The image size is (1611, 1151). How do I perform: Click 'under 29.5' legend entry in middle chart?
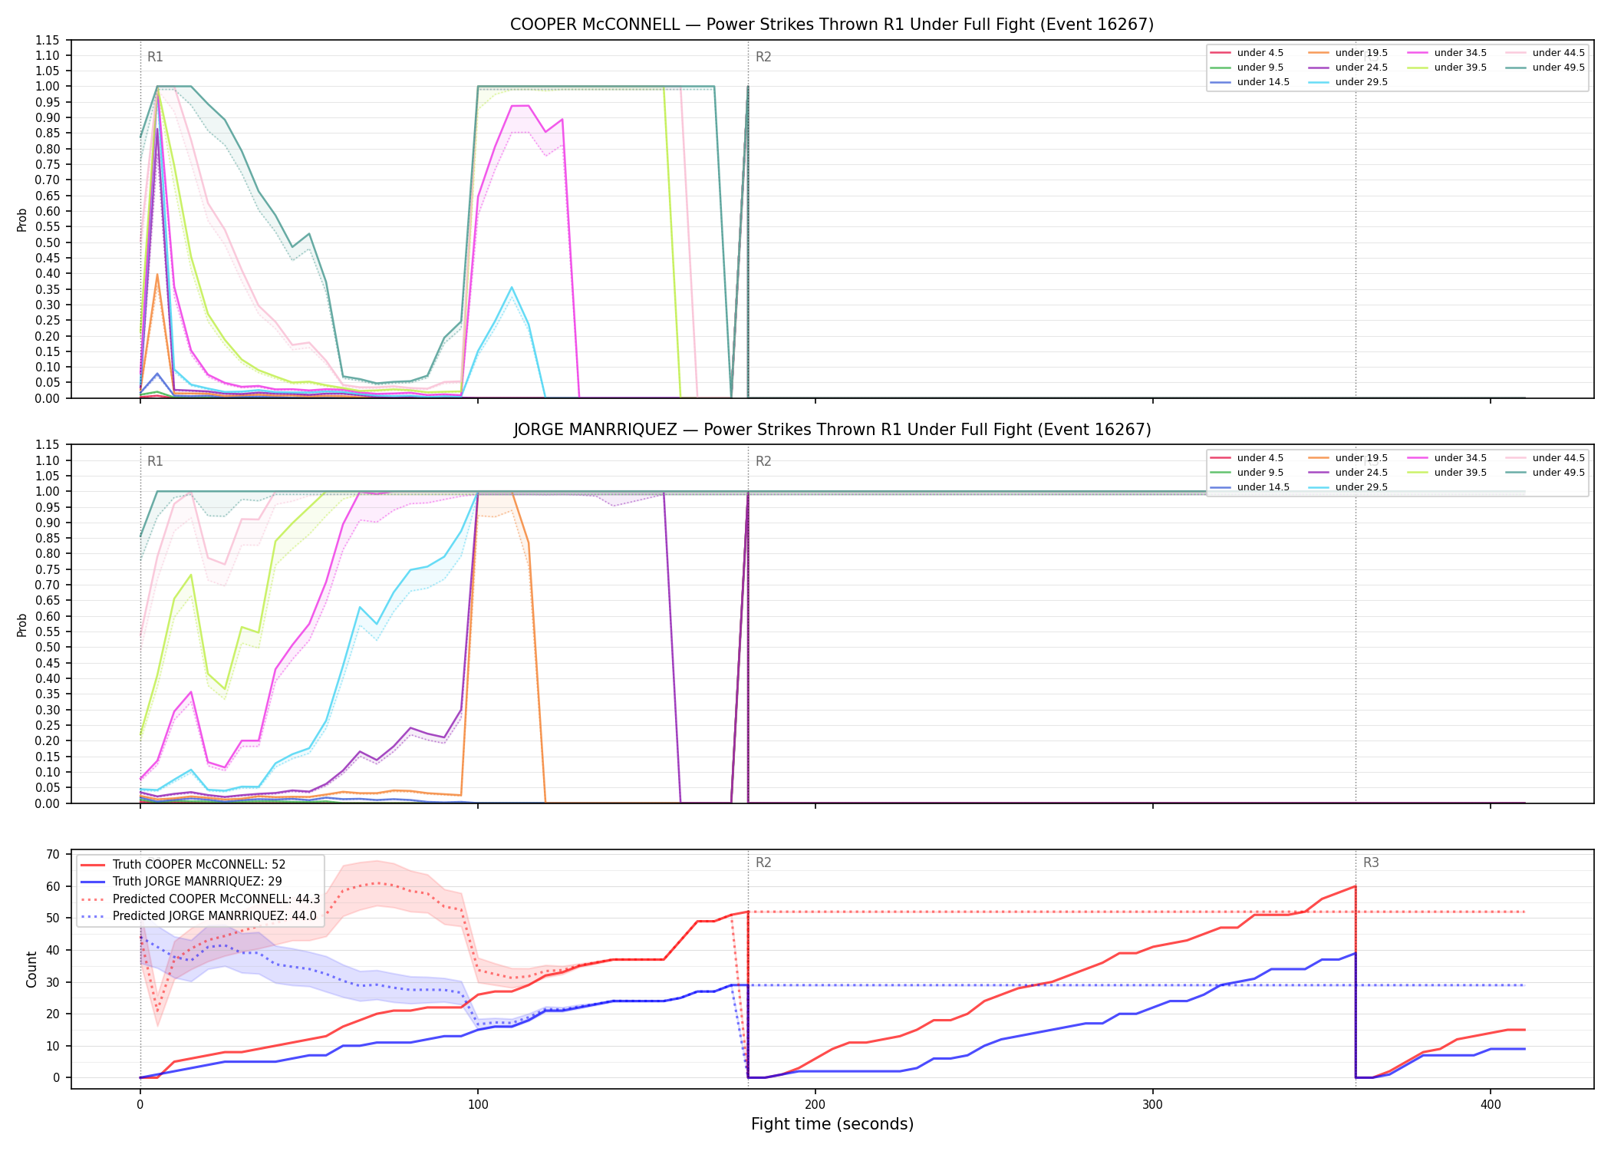(x=1347, y=487)
